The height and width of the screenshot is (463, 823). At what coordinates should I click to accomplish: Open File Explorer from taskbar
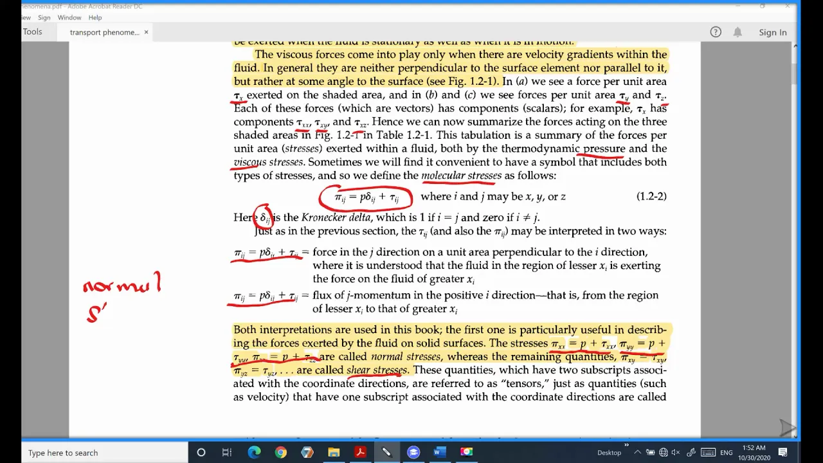[x=334, y=453]
